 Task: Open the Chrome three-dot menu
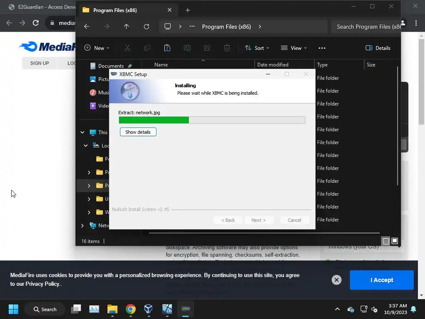click(x=416, y=23)
